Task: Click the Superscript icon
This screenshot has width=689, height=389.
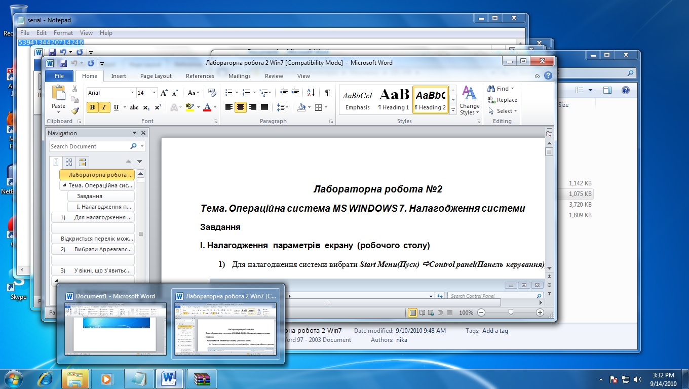Action: pyautogui.click(x=158, y=107)
